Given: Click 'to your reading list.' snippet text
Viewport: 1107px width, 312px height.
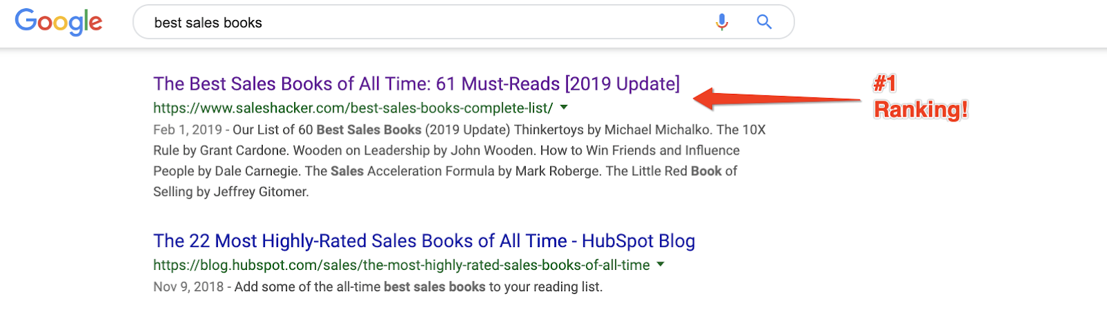Looking at the screenshot, I should (546, 287).
